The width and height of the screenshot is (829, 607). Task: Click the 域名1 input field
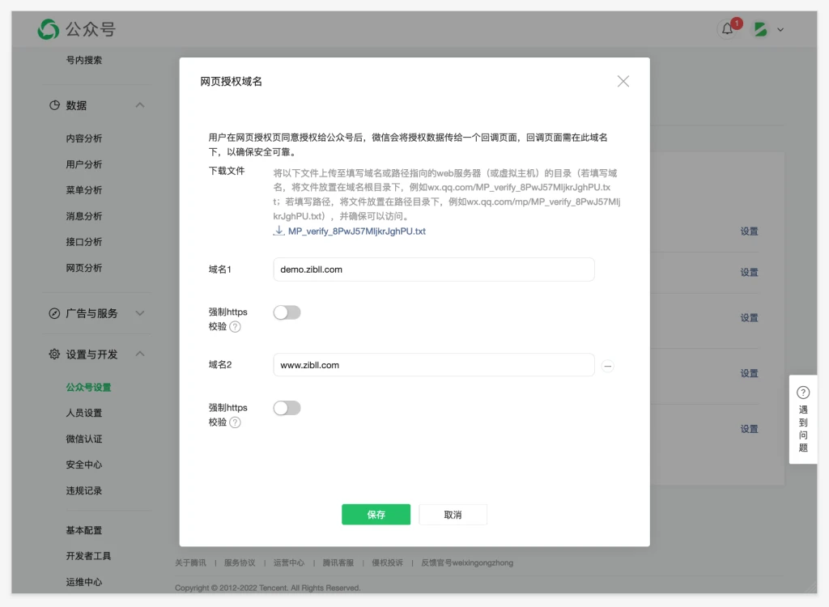tap(433, 270)
